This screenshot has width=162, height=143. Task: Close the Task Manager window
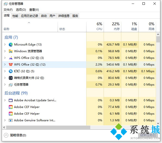coord(154,4)
